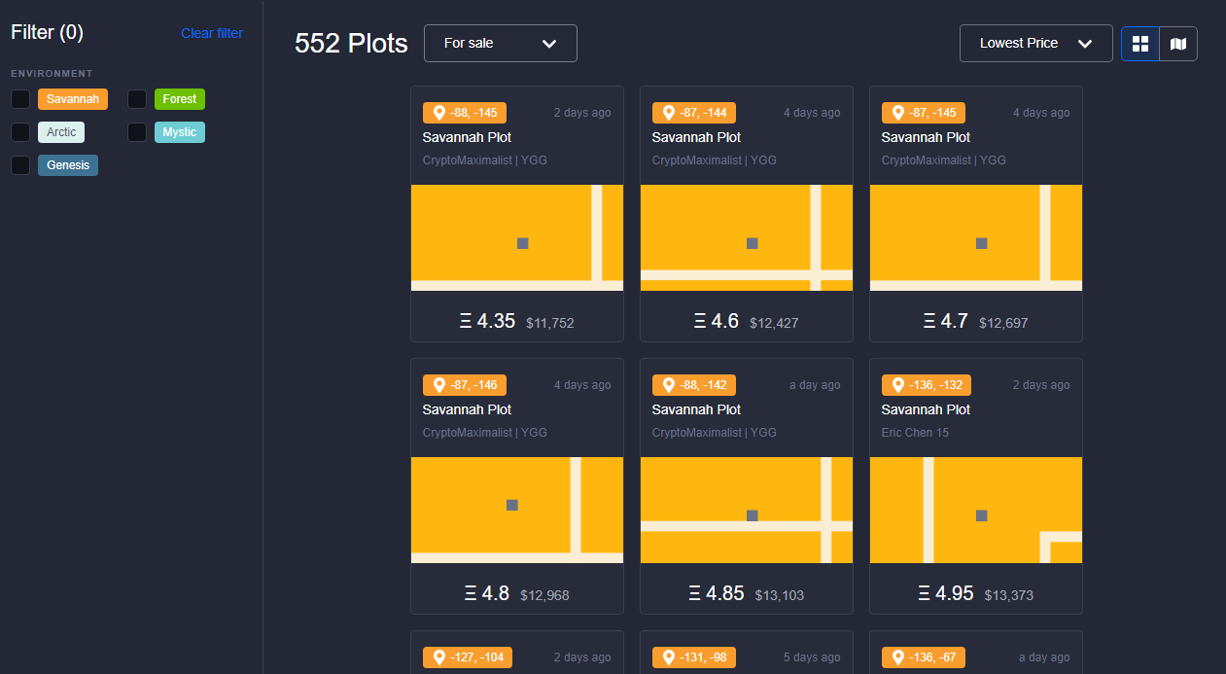The height and width of the screenshot is (674, 1226).
Task: Click Savannah Plot title at -87, -144
Action: click(x=696, y=137)
